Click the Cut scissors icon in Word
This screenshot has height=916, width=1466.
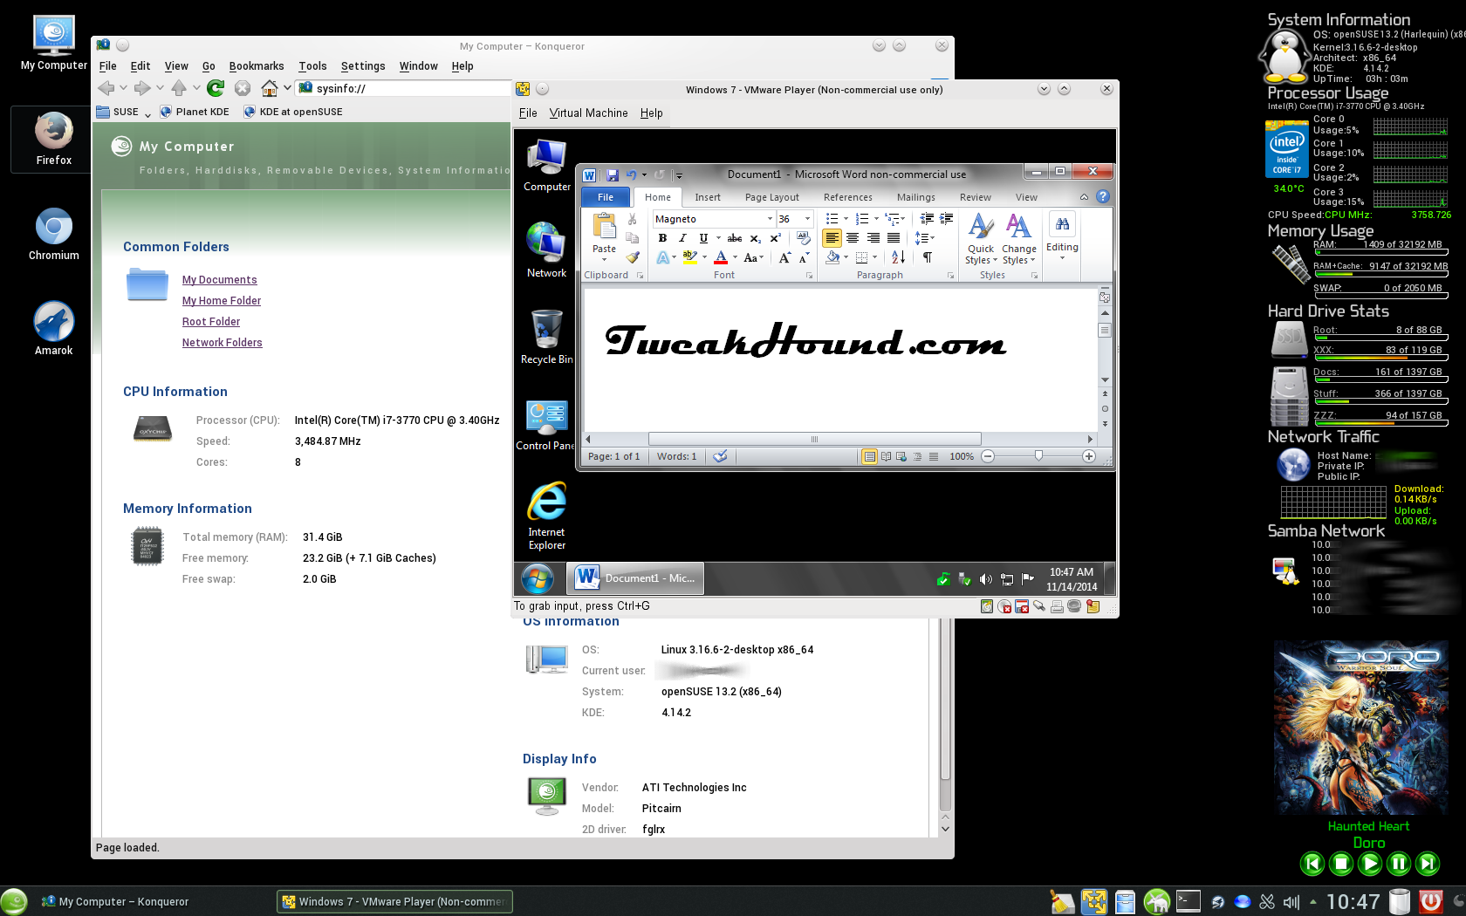click(633, 219)
